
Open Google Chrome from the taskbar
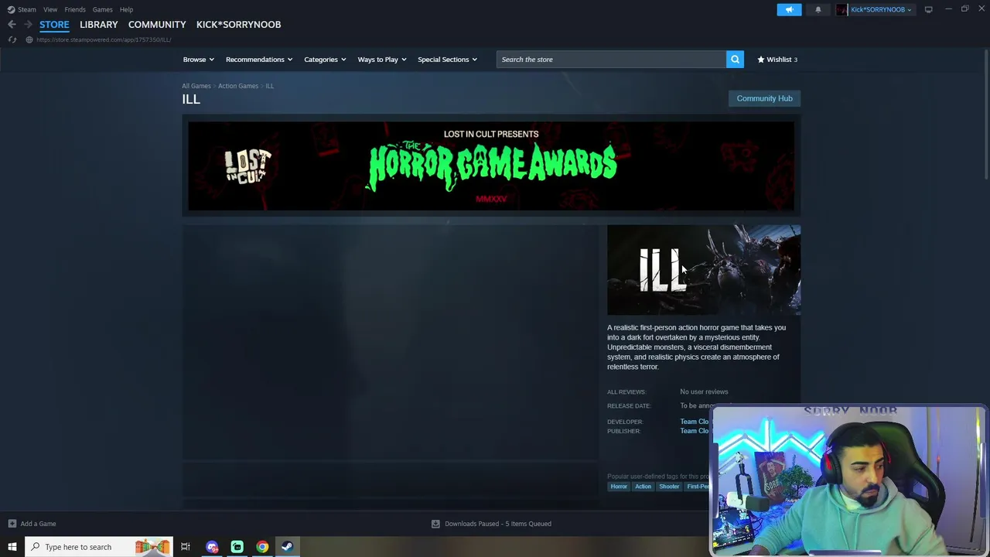[262, 547]
